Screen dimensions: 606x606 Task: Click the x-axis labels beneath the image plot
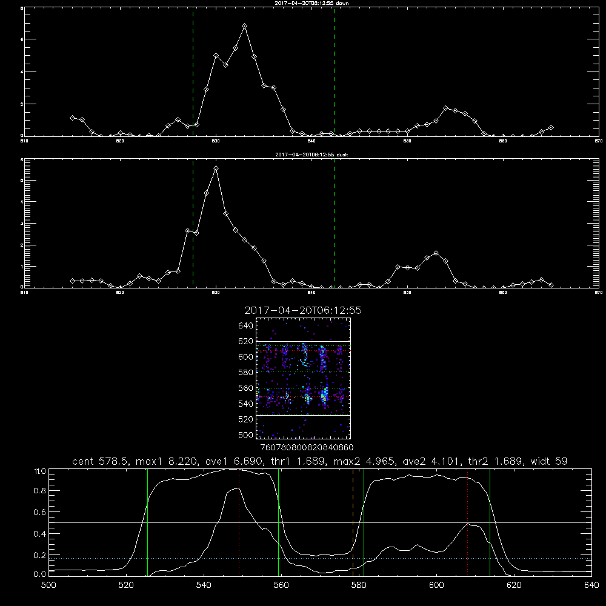[x=307, y=448]
